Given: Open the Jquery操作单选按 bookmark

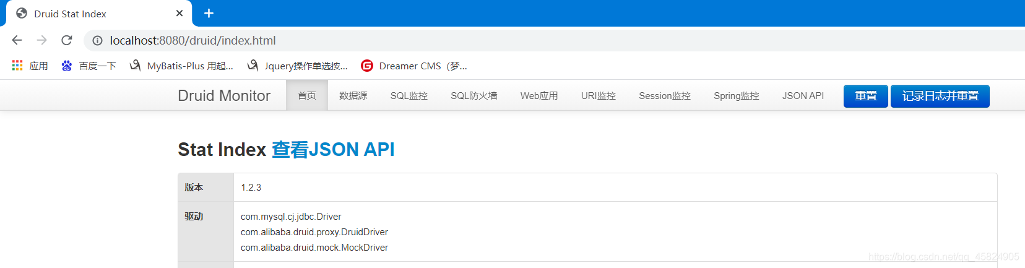Looking at the screenshot, I should click(x=298, y=66).
